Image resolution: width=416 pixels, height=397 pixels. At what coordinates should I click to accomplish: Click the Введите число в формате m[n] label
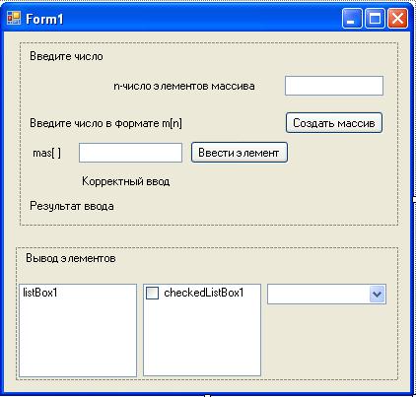click(105, 123)
